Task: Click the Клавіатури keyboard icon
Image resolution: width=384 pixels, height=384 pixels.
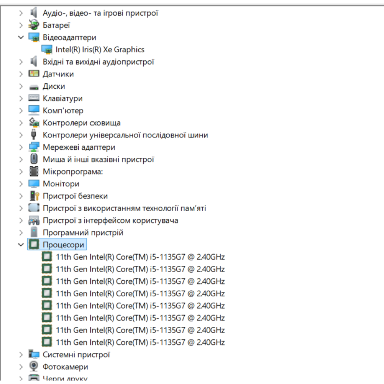Action: [34, 98]
